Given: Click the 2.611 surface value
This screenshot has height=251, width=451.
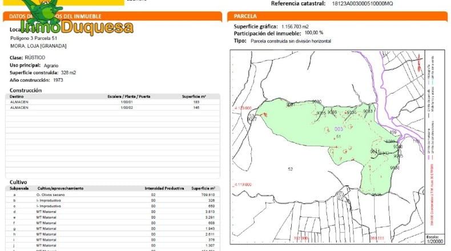Looking at the screenshot, I should click(x=210, y=234).
